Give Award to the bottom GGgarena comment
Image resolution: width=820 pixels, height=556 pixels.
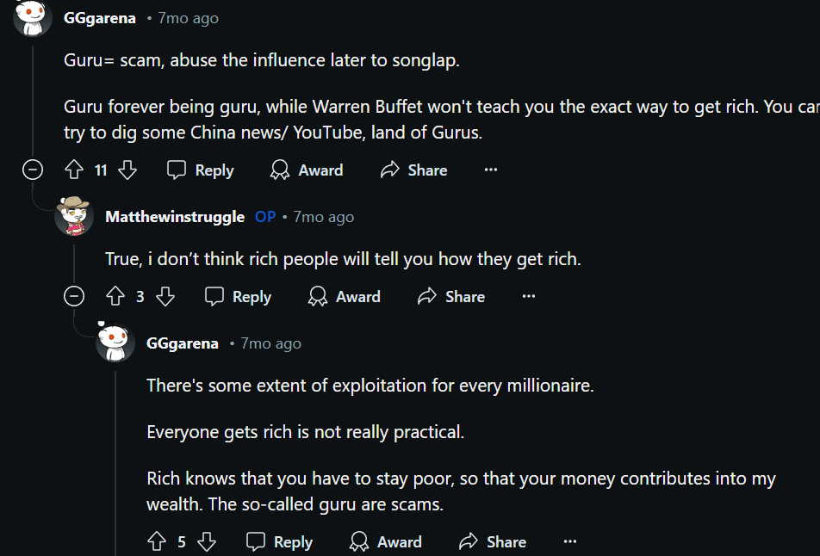pos(386,542)
